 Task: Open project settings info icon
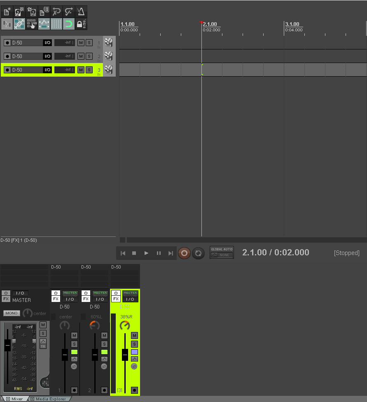coord(44,12)
